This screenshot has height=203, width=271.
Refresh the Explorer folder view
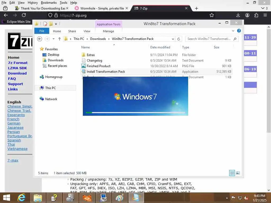[x=179, y=39]
